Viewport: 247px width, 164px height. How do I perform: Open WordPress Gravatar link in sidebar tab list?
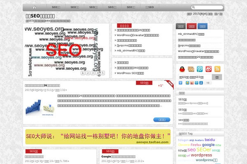point(198,51)
